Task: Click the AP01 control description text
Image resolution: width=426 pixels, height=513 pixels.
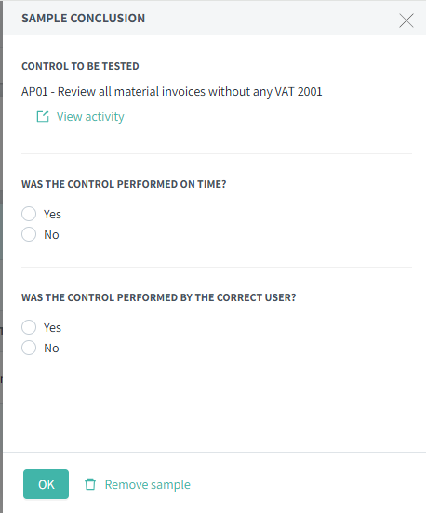Action: tap(172, 92)
